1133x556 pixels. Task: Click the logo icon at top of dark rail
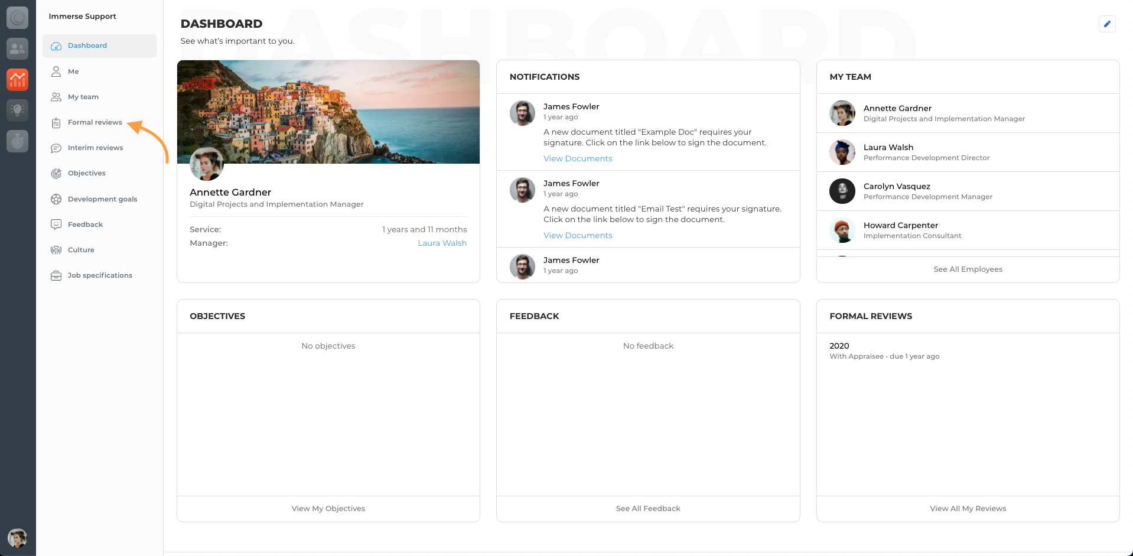(18, 18)
